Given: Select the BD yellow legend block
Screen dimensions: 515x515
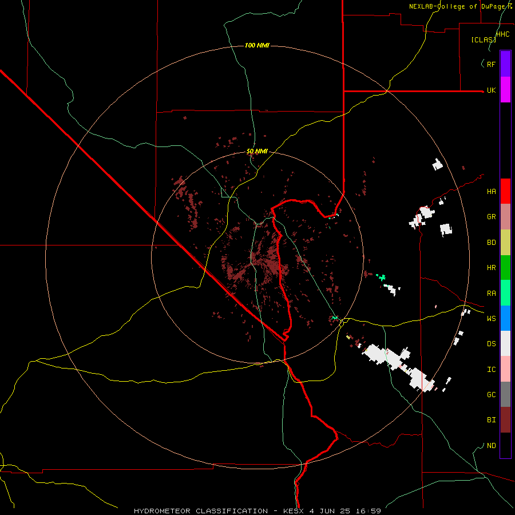Looking at the screenshot, I should [505, 243].
